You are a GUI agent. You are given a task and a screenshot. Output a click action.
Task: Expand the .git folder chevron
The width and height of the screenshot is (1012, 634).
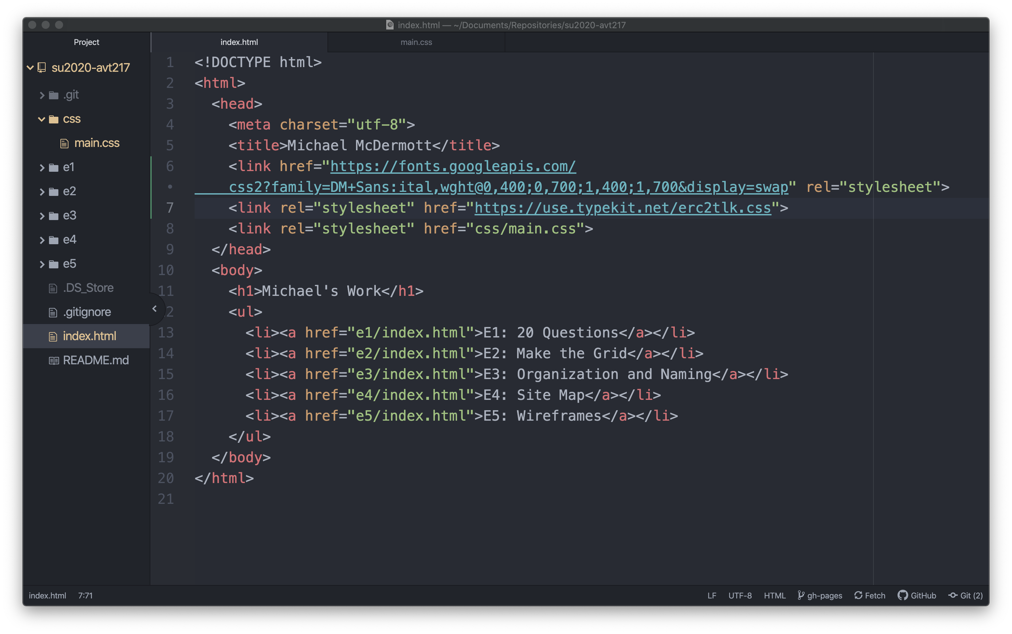[x=42, y=95]
